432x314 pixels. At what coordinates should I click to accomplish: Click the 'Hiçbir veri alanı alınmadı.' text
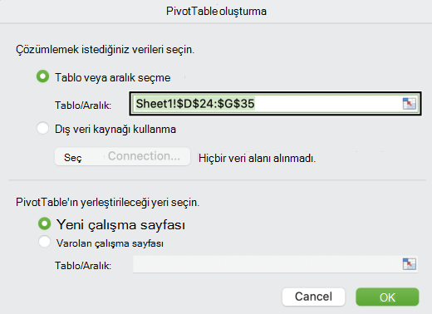pyautogui.click(x=257, y=159)
